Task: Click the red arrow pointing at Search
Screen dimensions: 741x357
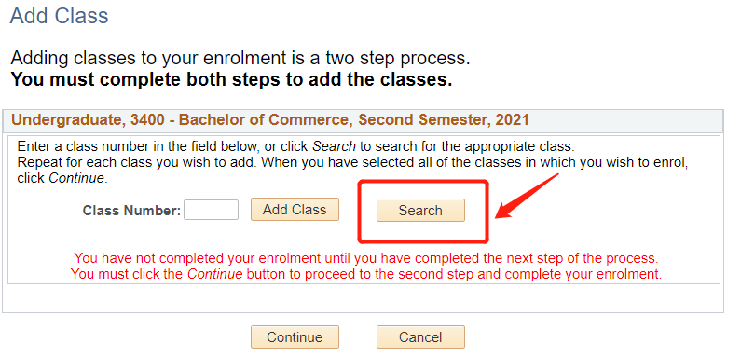Action: (x=527, y=197)
